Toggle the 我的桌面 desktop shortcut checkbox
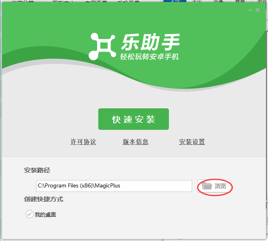This screenshot has height=241, width=268. pyautogui.click(x=29, y=214)
